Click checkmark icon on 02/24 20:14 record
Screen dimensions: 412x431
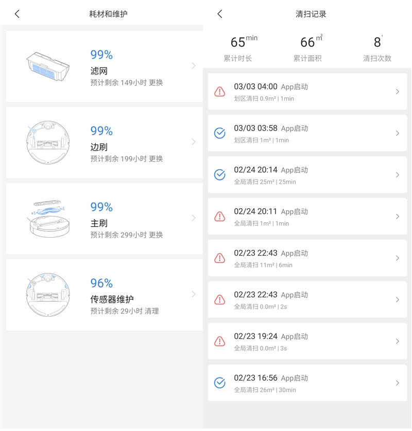pyautogui.click(x=220, y=175)
